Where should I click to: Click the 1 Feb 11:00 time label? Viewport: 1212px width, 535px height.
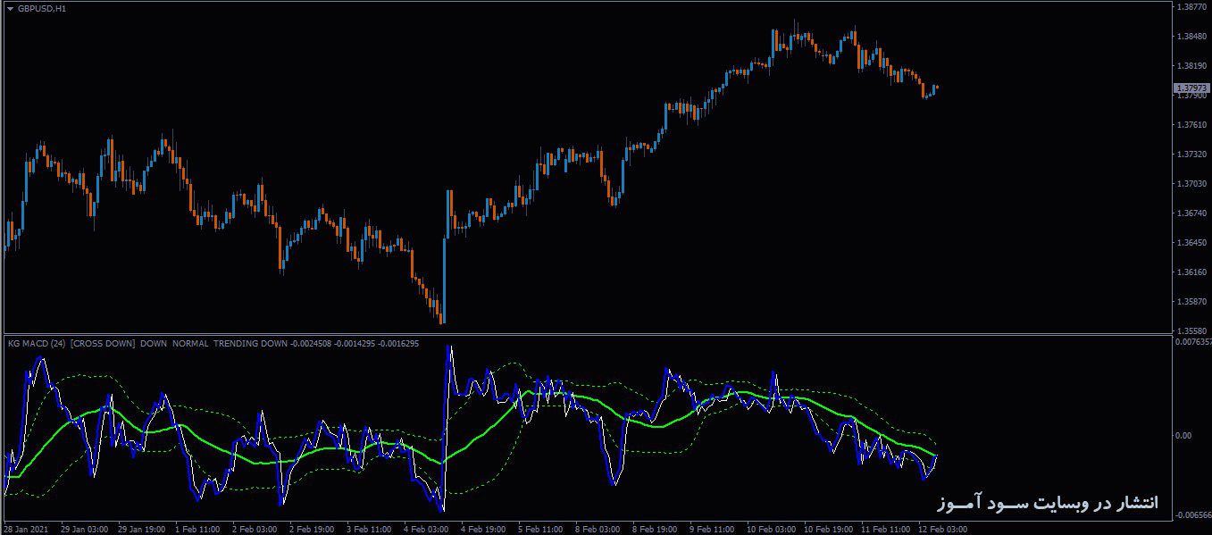point(198,529)
